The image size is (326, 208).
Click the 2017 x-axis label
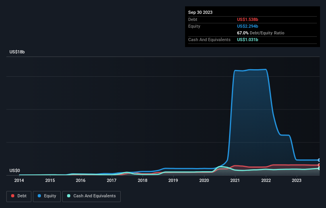112,180
